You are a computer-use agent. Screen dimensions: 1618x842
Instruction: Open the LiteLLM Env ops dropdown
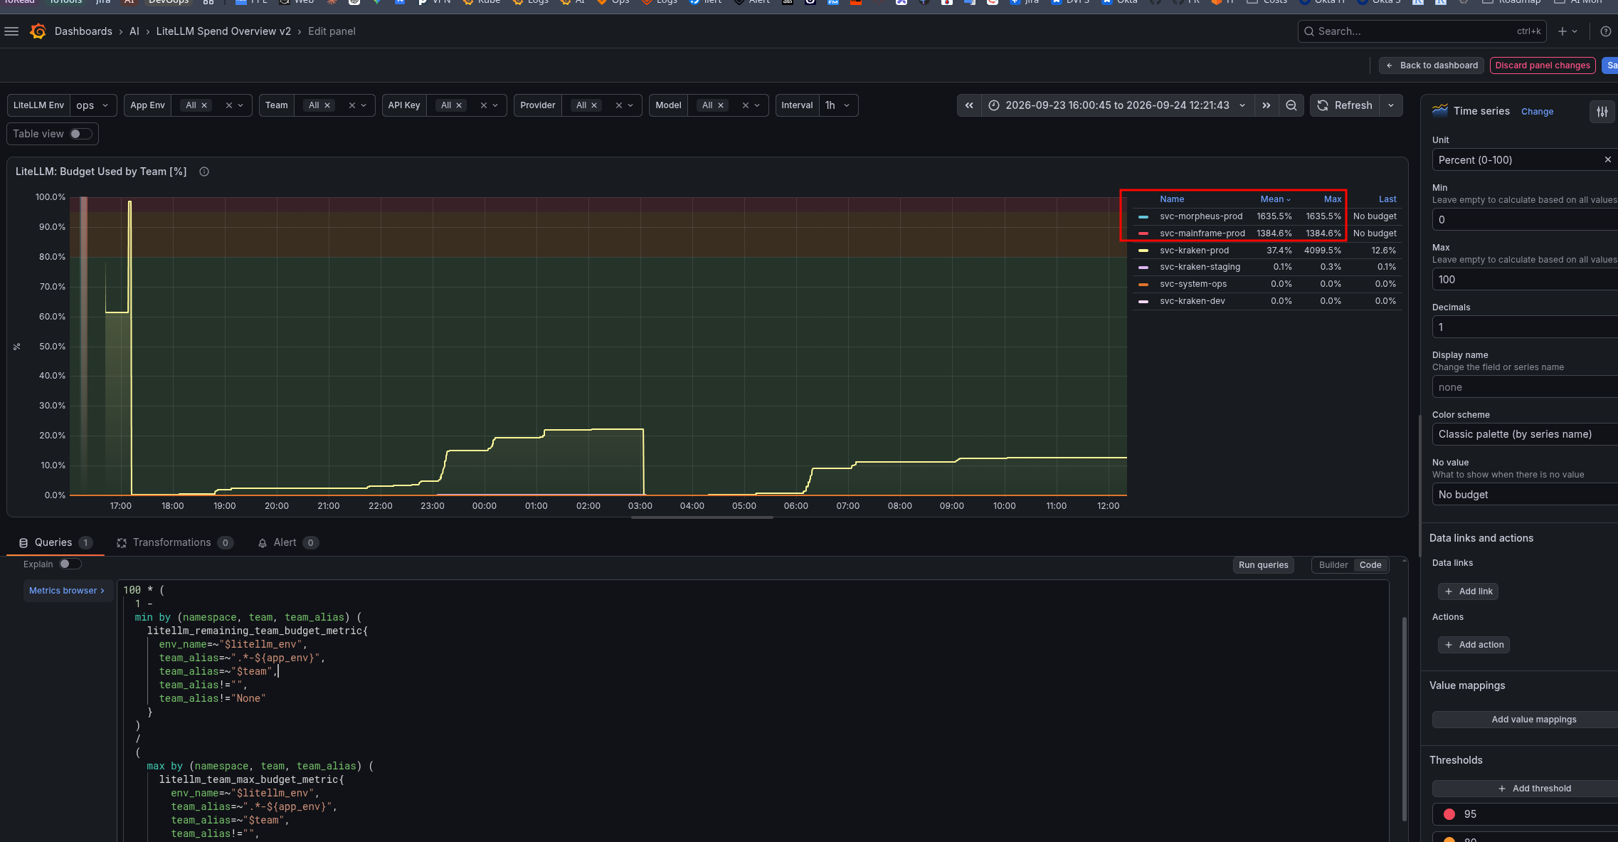[x=93, y=105]
